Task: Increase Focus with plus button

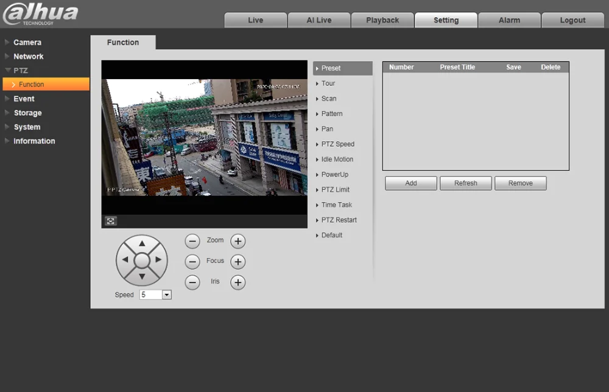Action: (238, 262)
